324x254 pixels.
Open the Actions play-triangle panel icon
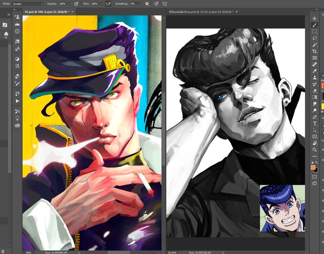17,101
